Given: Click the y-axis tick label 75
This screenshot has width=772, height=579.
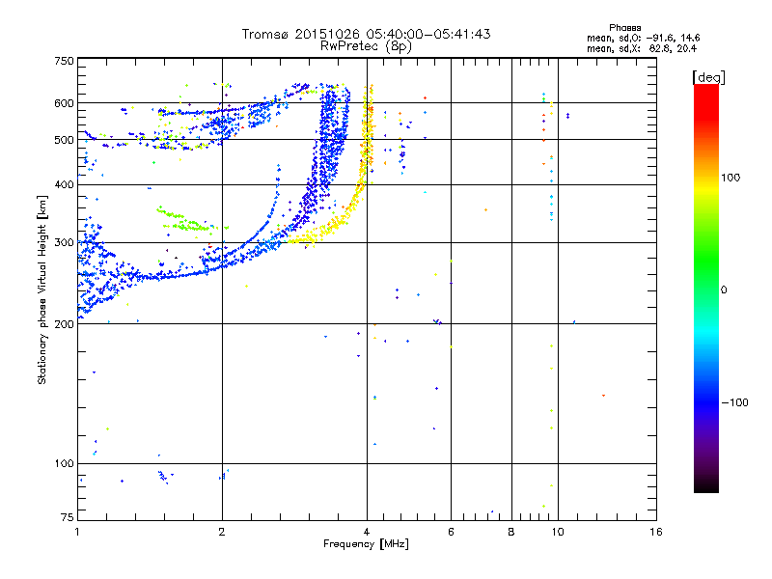Looking at the screenshot, I should pos(68,517).
